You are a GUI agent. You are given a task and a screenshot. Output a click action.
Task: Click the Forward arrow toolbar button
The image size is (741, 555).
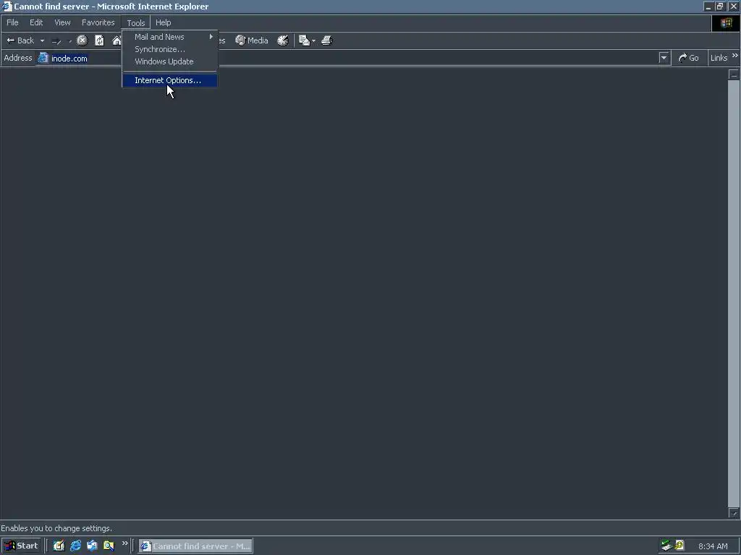coord(56,40)
